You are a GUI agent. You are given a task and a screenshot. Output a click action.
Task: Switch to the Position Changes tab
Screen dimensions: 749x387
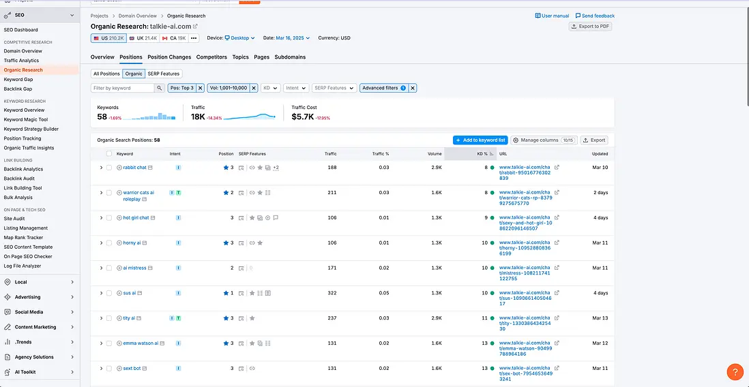169,57
